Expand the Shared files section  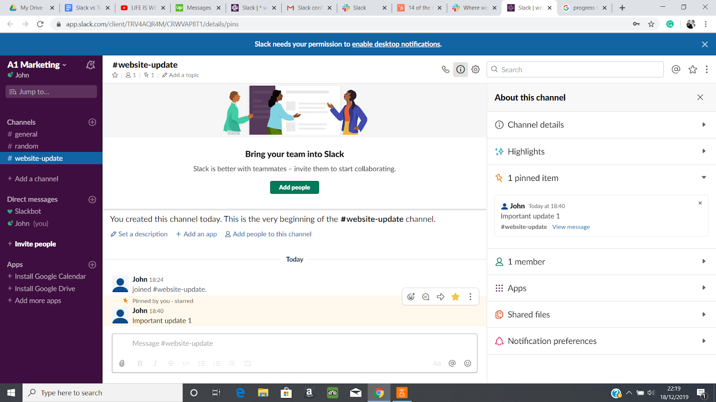601,314
